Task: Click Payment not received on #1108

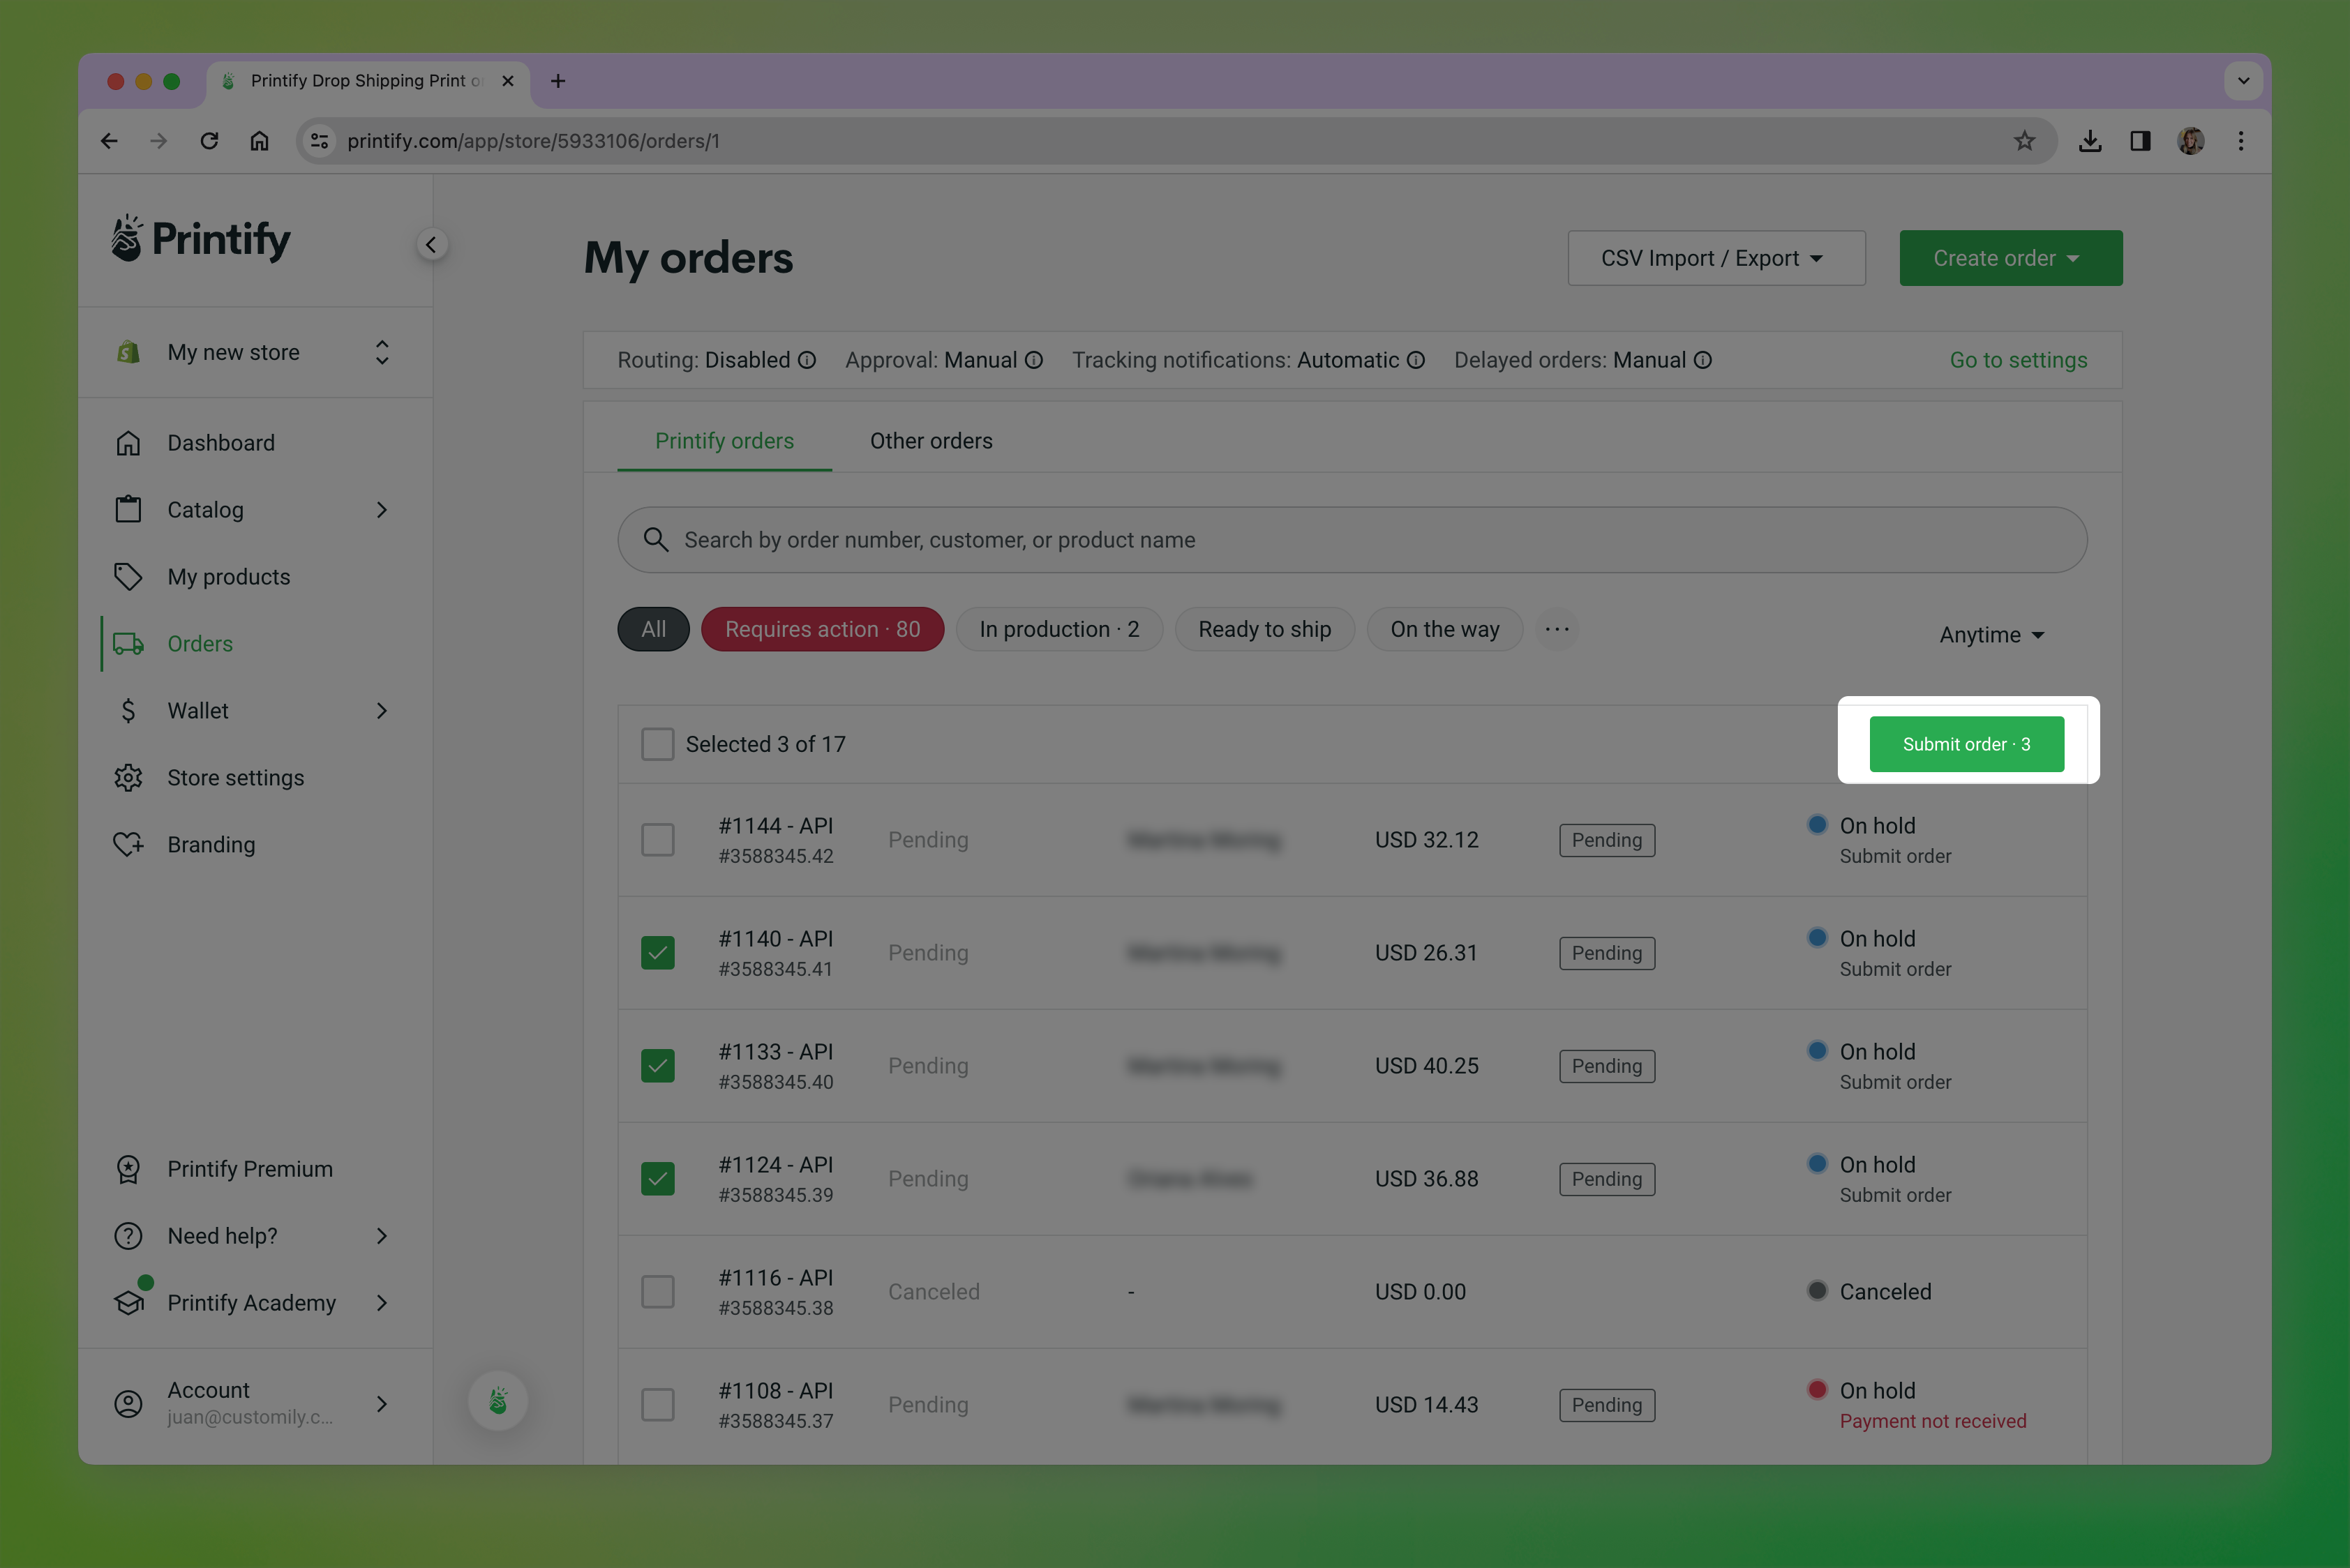Action: [1933, 1421]
